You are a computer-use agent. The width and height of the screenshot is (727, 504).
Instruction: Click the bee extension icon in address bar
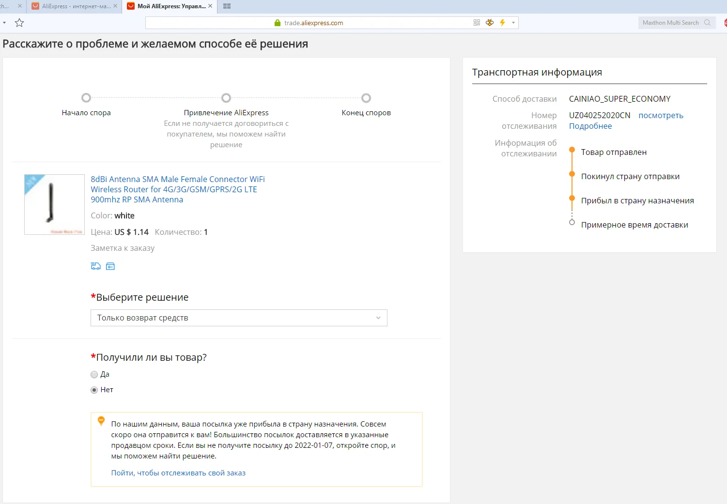tap(490, 23)
